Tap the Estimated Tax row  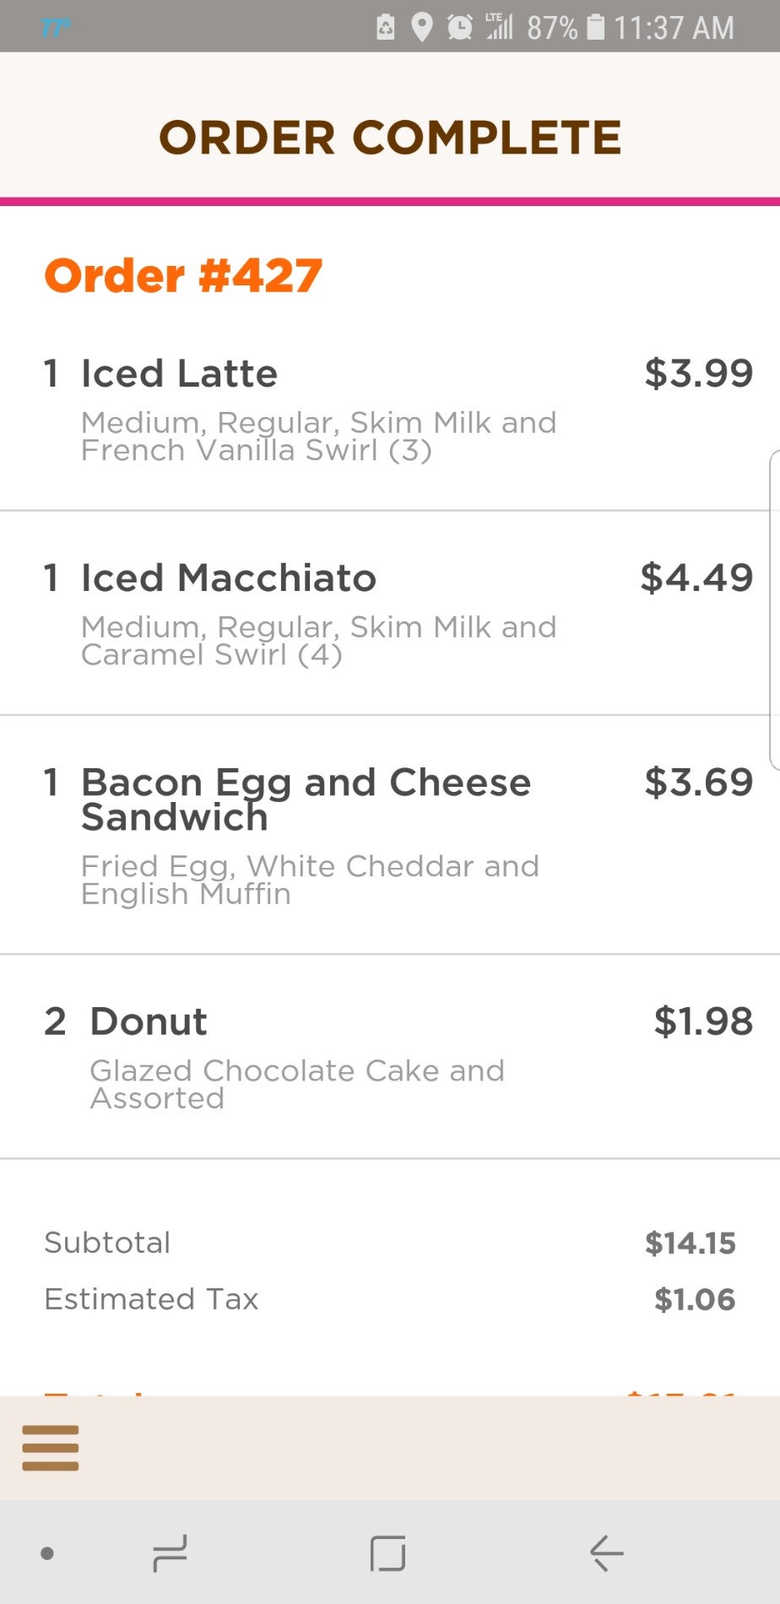pos(152,1298)
